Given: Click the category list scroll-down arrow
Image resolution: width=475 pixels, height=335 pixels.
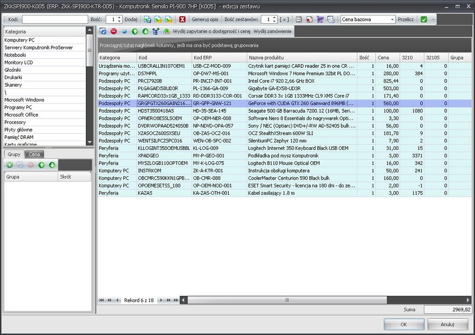Looking at the screenshot, I should [x=90, y=142].
